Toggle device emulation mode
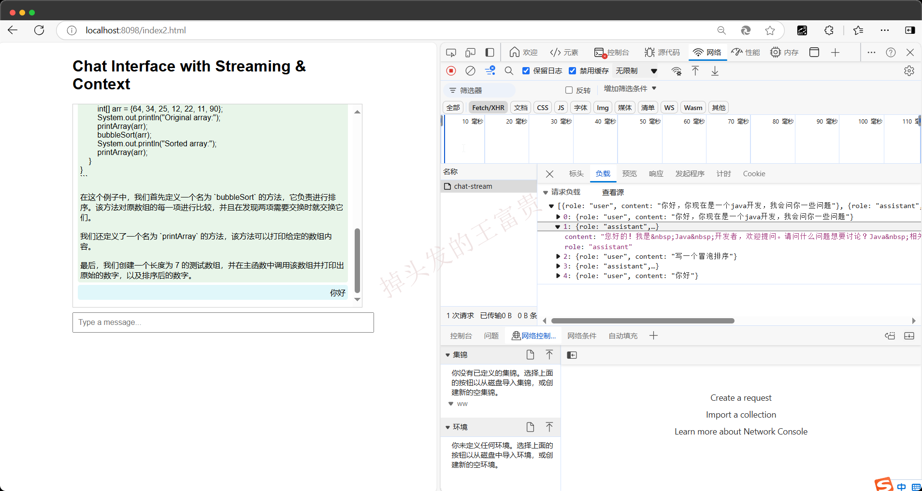922x491 pixels. point(470,52)
